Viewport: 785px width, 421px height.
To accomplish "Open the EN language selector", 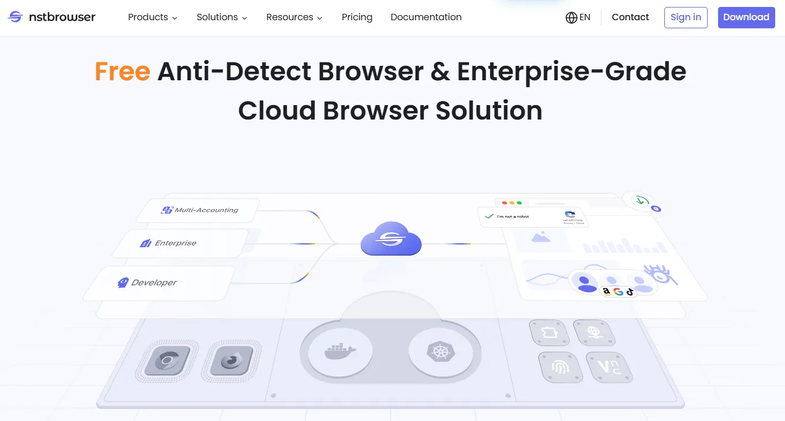I will [x=578, y=17].
